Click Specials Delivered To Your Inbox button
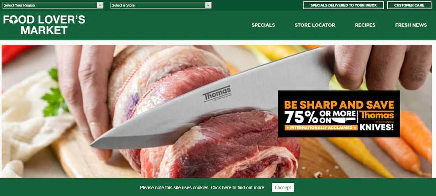Screen dimensions: 436x196 pos(343,5)
